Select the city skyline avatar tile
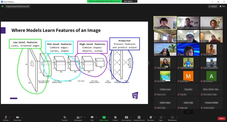This screenshot has width=227, height=122. point(211,63)
